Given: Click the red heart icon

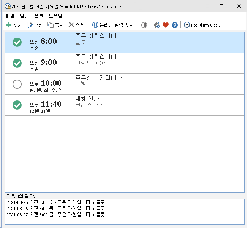Looking at the screenshot, I should 166,25.
